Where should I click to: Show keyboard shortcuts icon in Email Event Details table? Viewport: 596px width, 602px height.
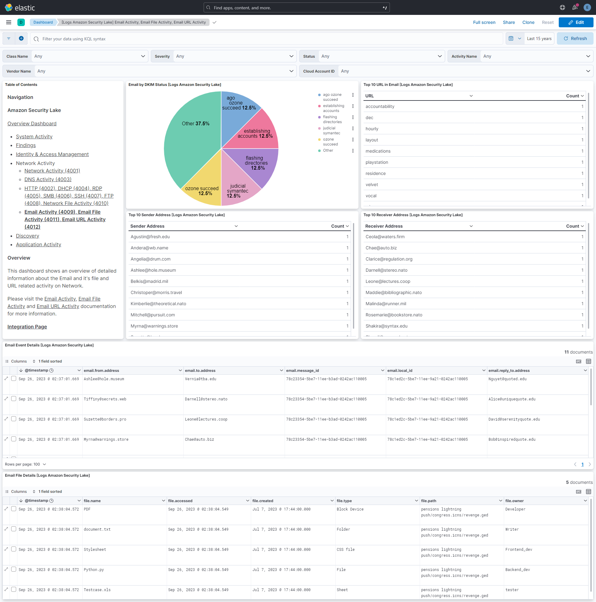[x=579, y=361]
